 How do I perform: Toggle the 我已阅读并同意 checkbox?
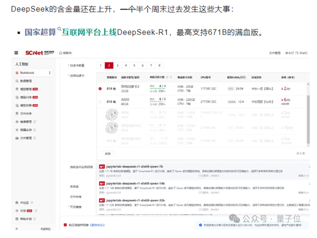point(65,225)
